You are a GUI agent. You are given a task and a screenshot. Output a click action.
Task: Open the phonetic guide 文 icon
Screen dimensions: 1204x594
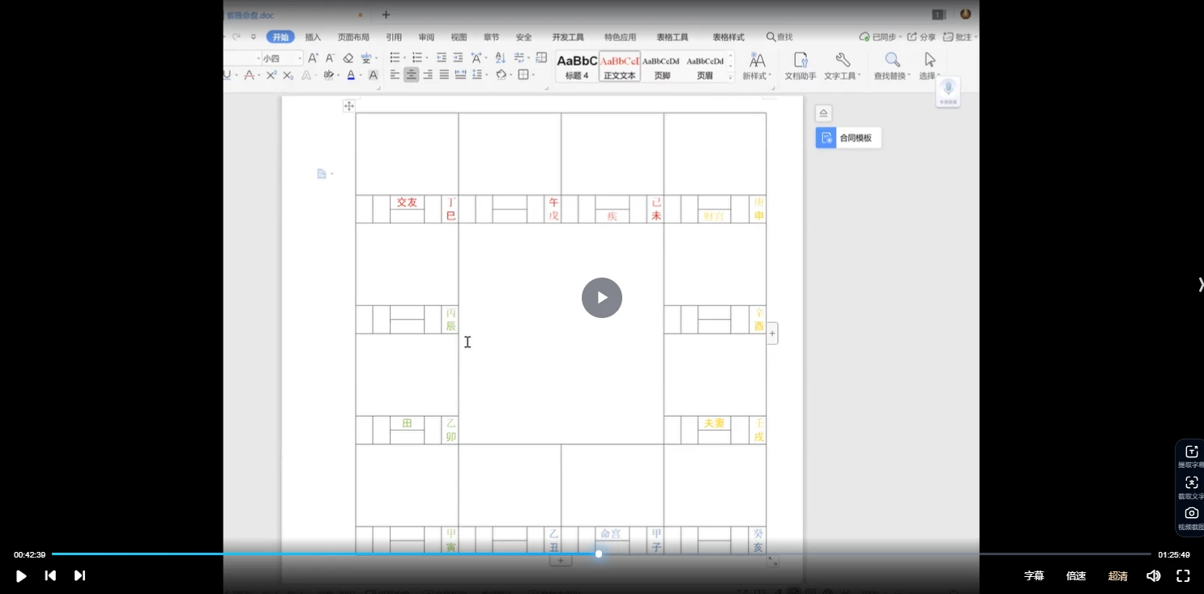[367, 58]
